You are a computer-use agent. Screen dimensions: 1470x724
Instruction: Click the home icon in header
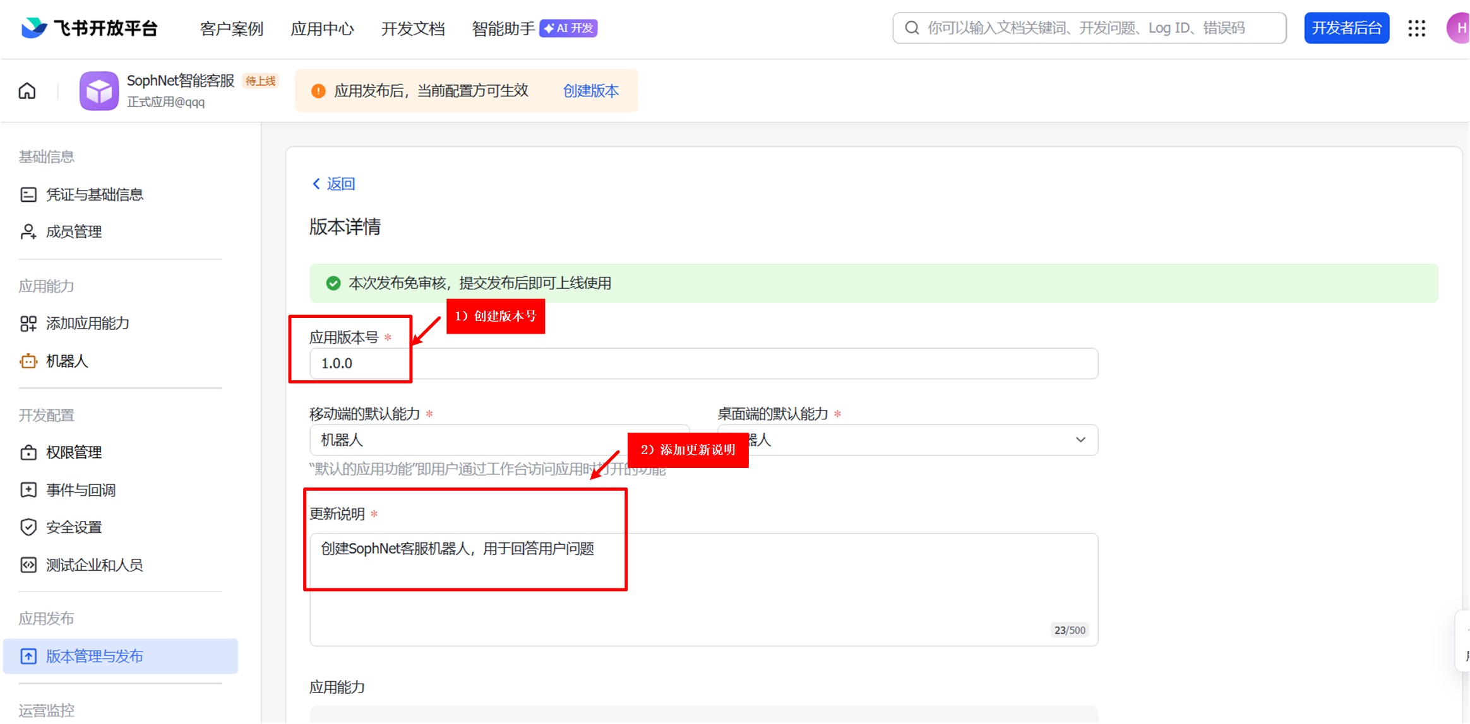(27, 91)
